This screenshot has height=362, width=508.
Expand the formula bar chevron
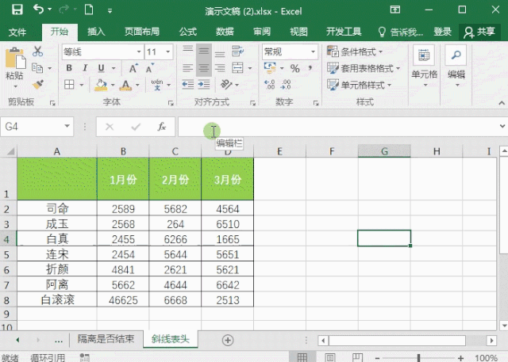tap(502, 127)
